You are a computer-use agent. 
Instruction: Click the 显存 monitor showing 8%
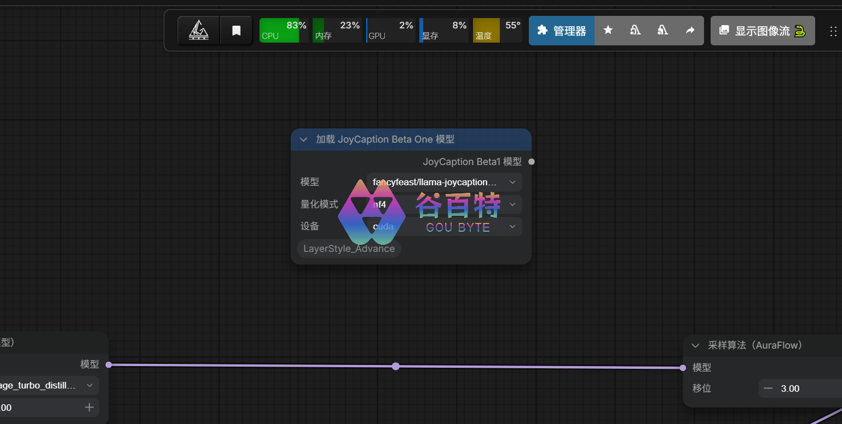coord(444,31)
